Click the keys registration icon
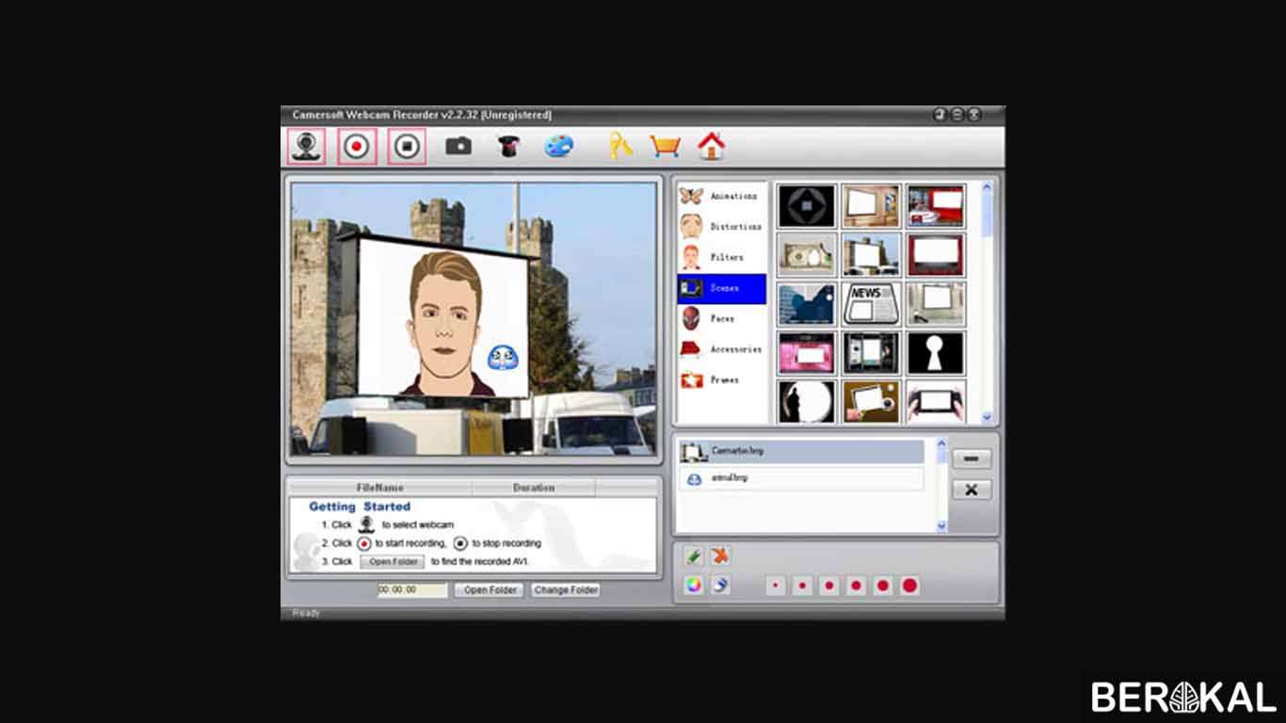 [x=620, y=145]
